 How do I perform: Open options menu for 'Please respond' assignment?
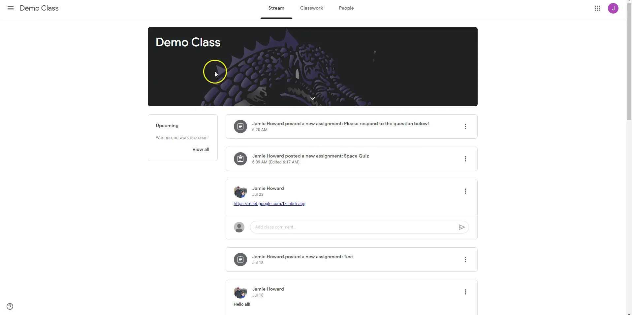tap(465, 126)
